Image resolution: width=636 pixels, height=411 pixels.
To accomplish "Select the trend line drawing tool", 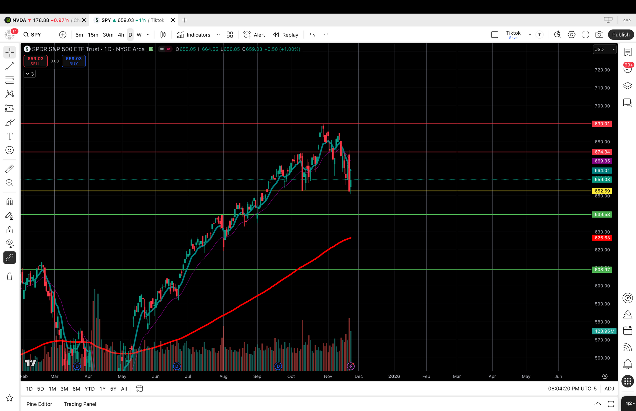I will pyautogui.click(x=10, y=66).
